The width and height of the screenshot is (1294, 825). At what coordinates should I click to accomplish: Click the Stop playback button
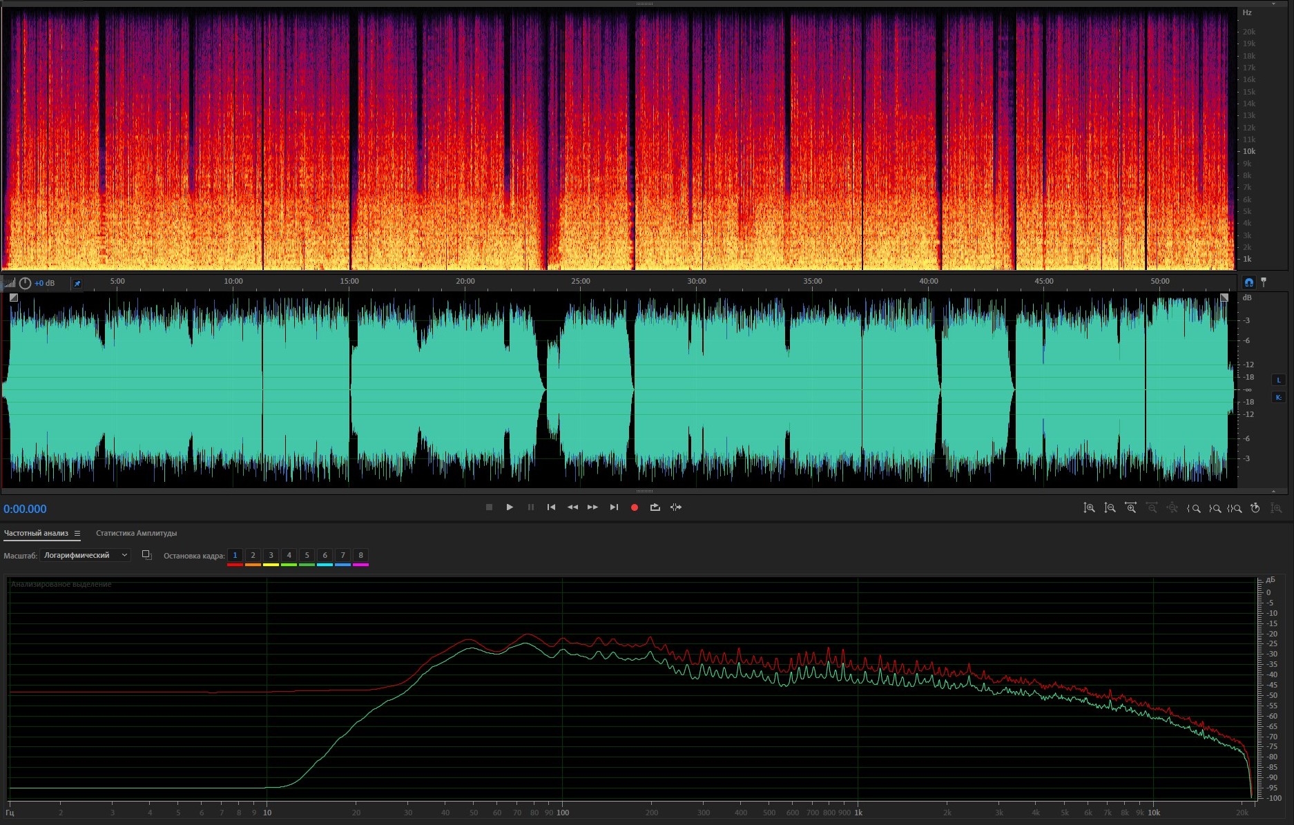[489, 507]
